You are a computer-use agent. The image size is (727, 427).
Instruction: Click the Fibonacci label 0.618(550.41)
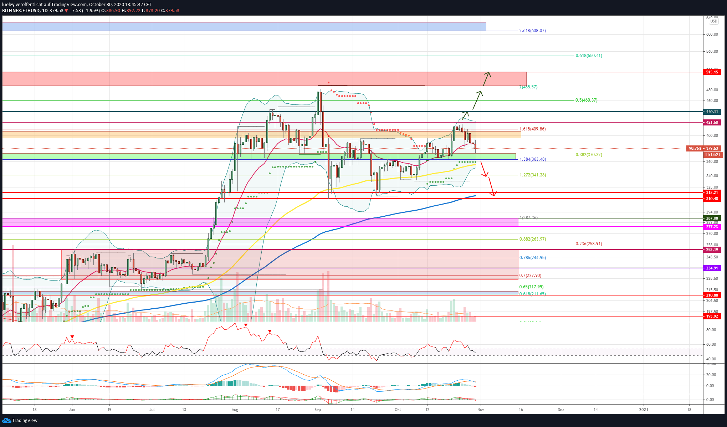589,56
